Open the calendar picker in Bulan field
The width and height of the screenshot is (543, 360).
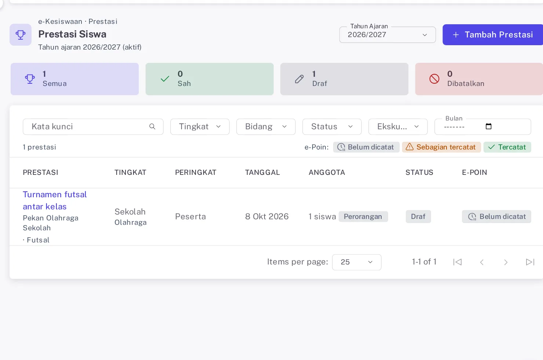pos(488,126)
